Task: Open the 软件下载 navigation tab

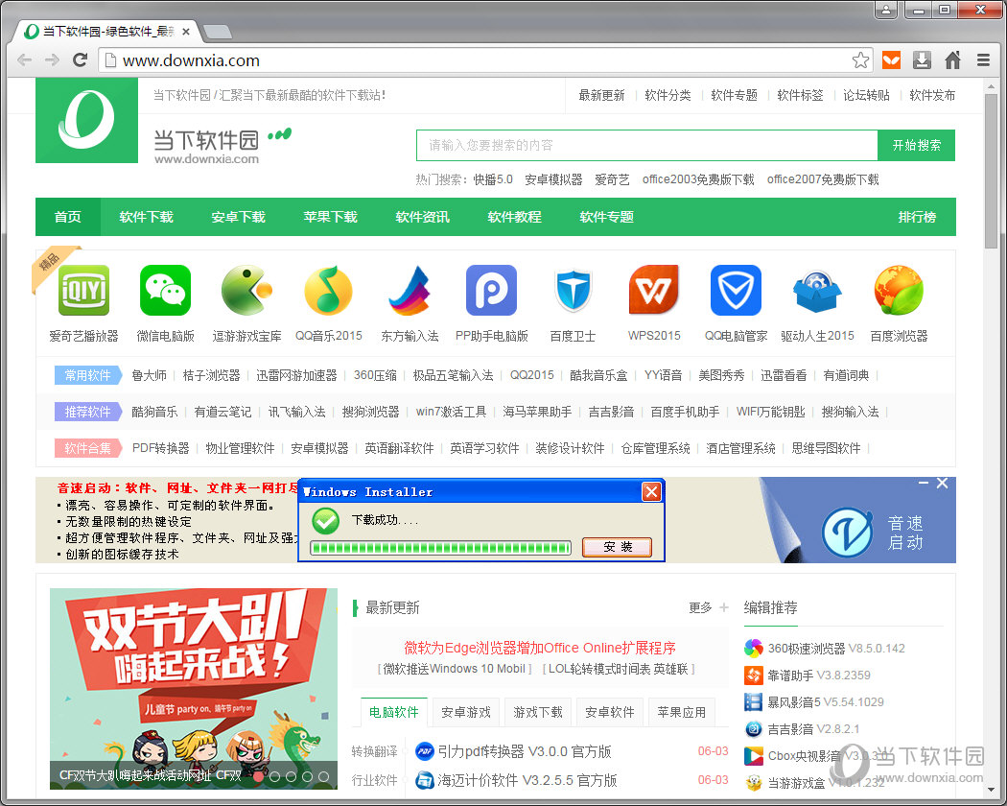Action: click(147, 217)
